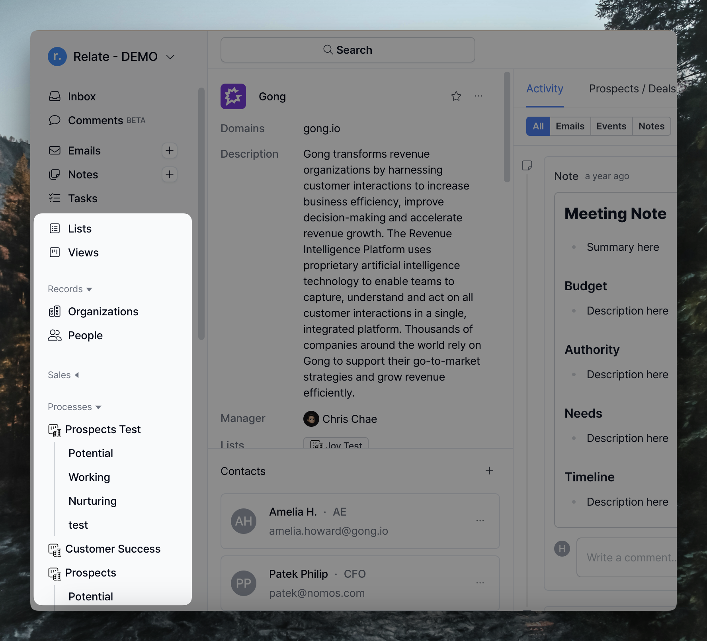Open the Prospects Test process

[x=95, y=429]
